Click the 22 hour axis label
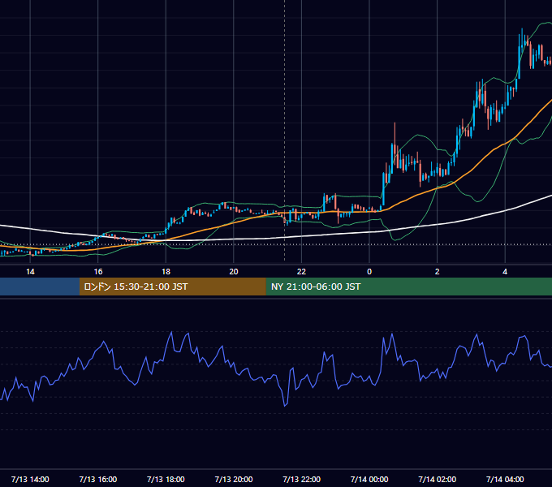552x487 pixels. point(301,272)
